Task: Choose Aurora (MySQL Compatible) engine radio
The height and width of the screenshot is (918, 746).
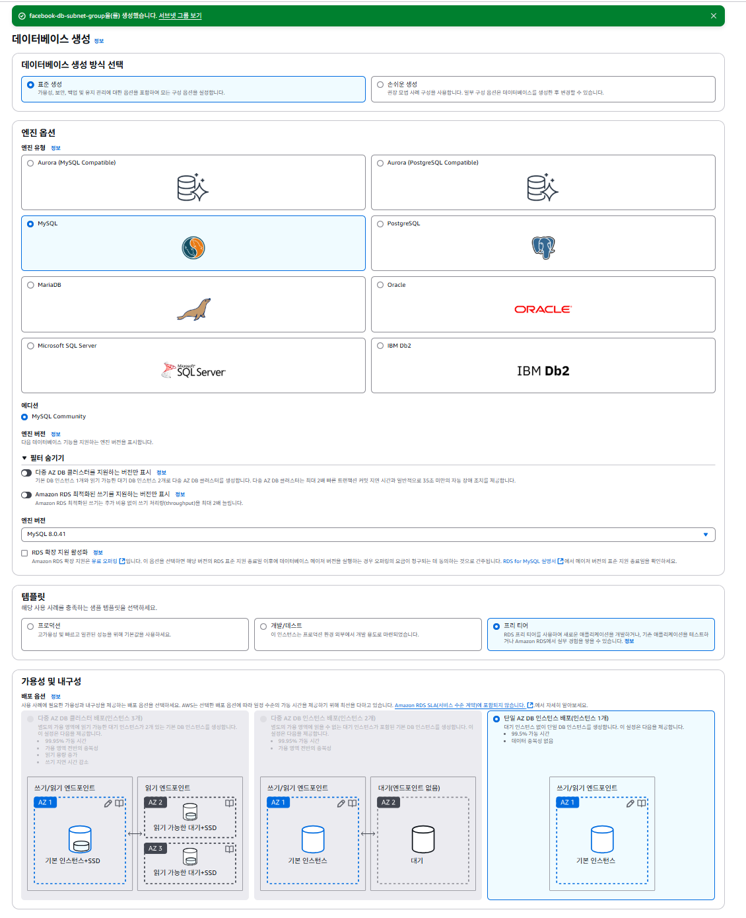Action: point(30,163)
